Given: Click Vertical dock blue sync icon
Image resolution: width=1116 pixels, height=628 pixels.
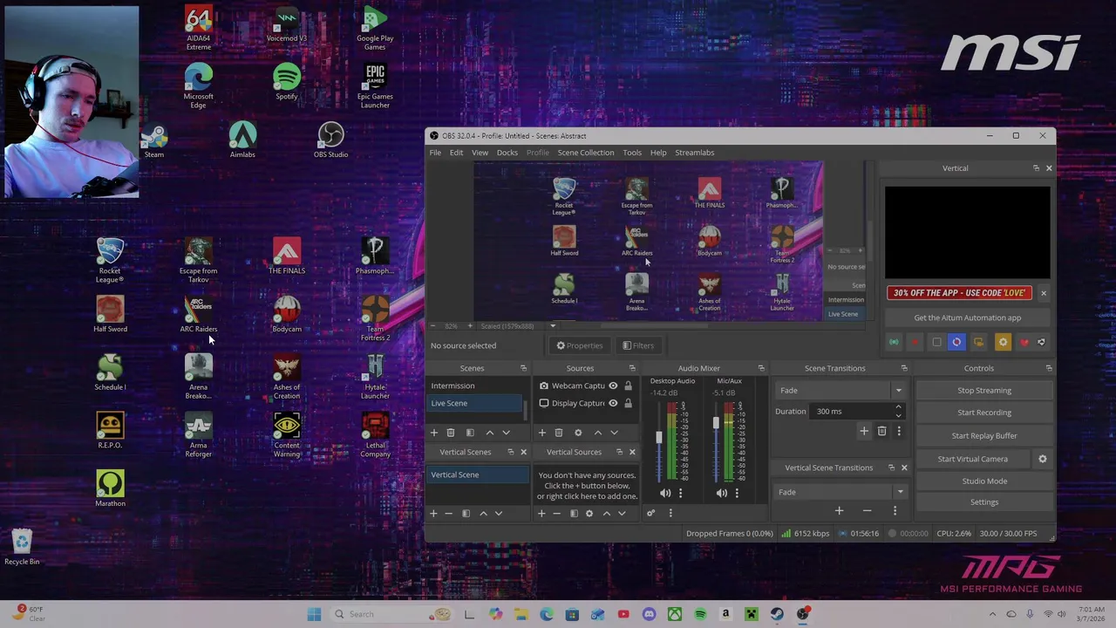Looking at the screenshot, I should 956,342.
